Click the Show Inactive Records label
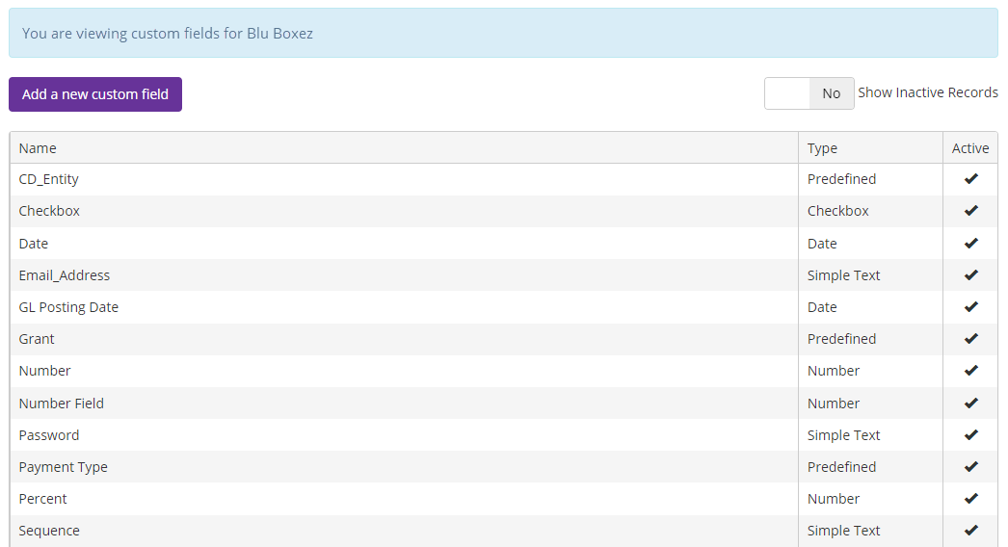 [x=928, y=92]
